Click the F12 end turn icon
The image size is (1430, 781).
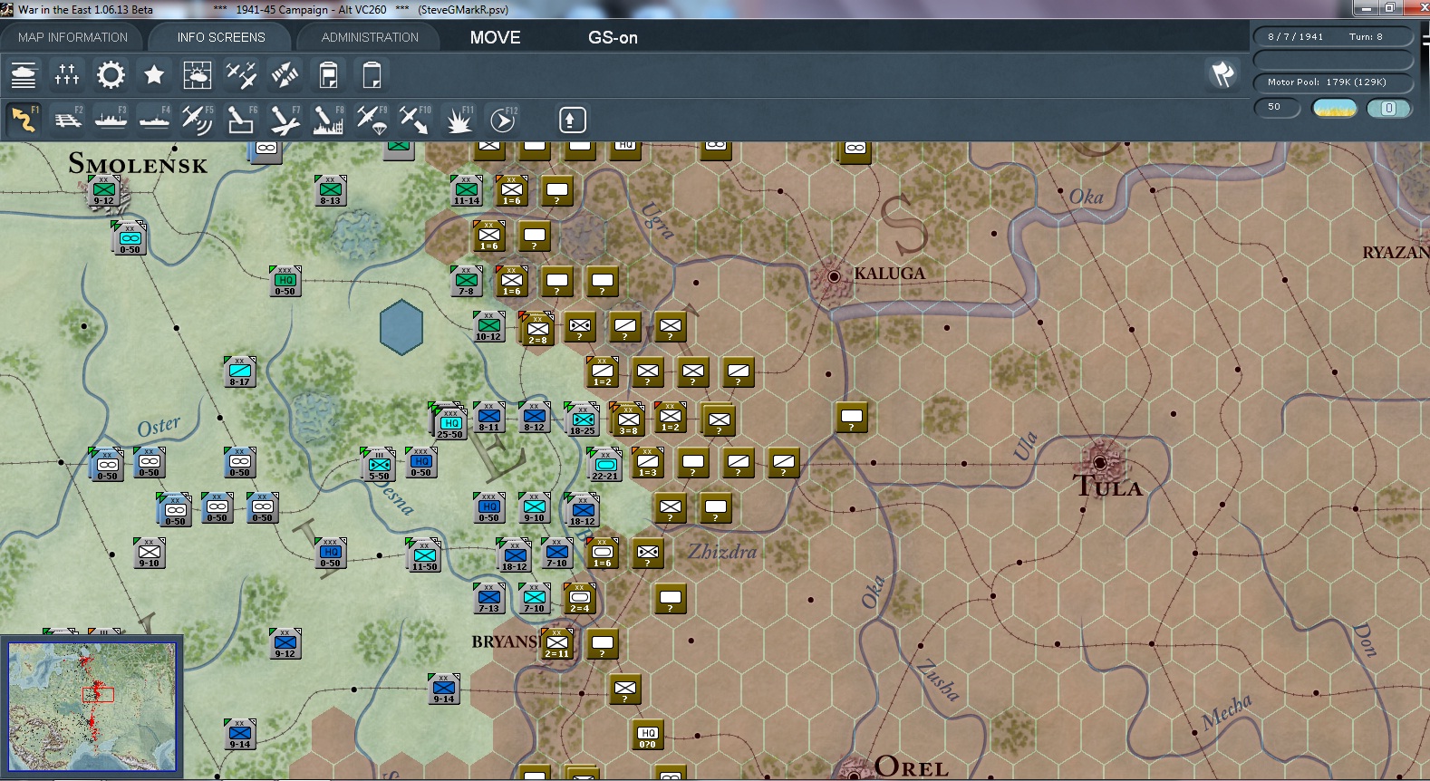click(x=502, y=119)
